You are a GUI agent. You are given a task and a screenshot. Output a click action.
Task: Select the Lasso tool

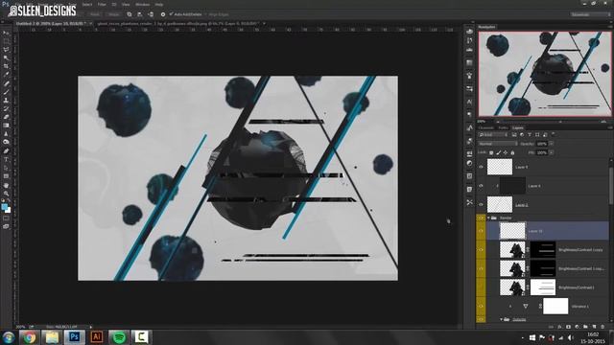click(x=6, y=50)
